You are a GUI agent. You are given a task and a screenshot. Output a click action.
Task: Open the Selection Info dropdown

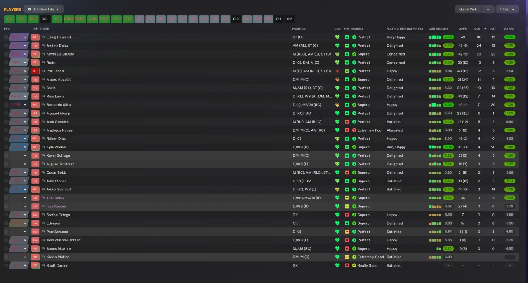point(43,9)
